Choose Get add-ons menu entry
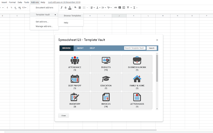 [x=42, y=22]
